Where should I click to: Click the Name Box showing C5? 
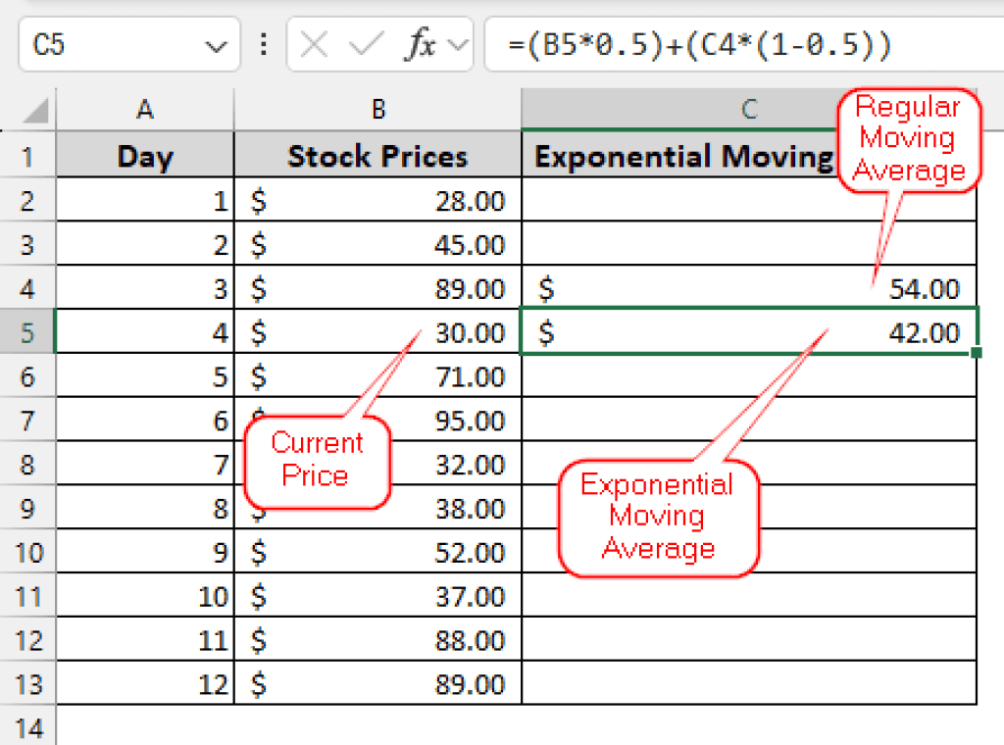pyautogui.click(x=108, y=45)
